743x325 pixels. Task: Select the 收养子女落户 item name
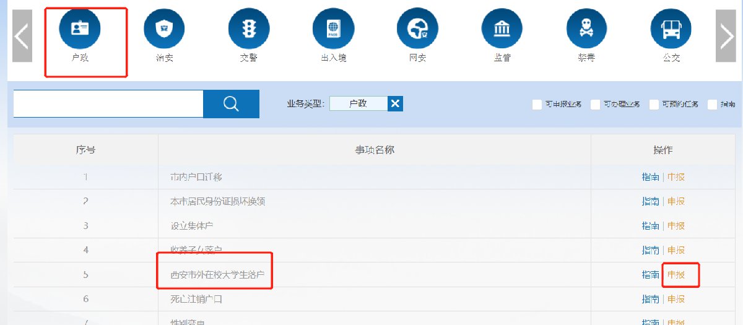click(196, 250)
